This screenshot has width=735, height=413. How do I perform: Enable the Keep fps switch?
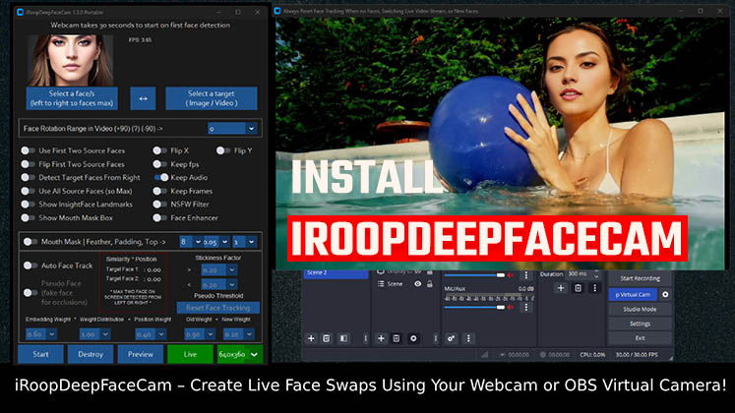159,164
